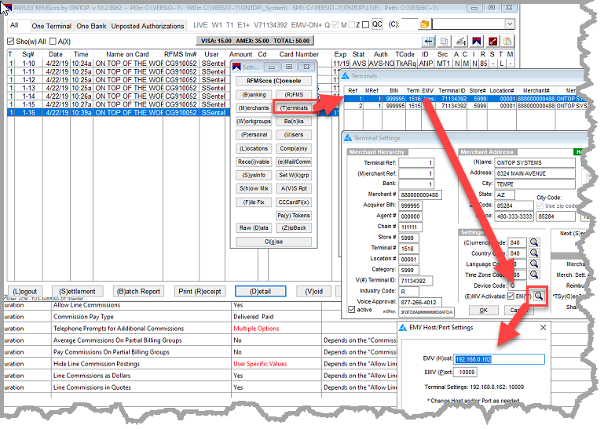Click the (S)ysInfo button
The width and height of the screenshot is (604, 429).
click(x=254, y=175)
